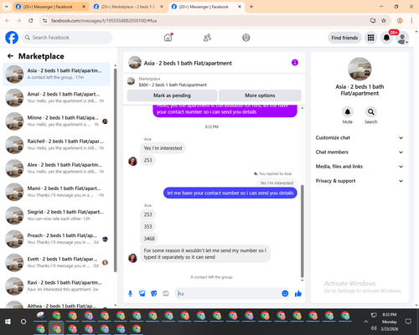Search in conversation with magnifier icon
Viewport: 419px width, 335px height.
click(x=371, y=112)
